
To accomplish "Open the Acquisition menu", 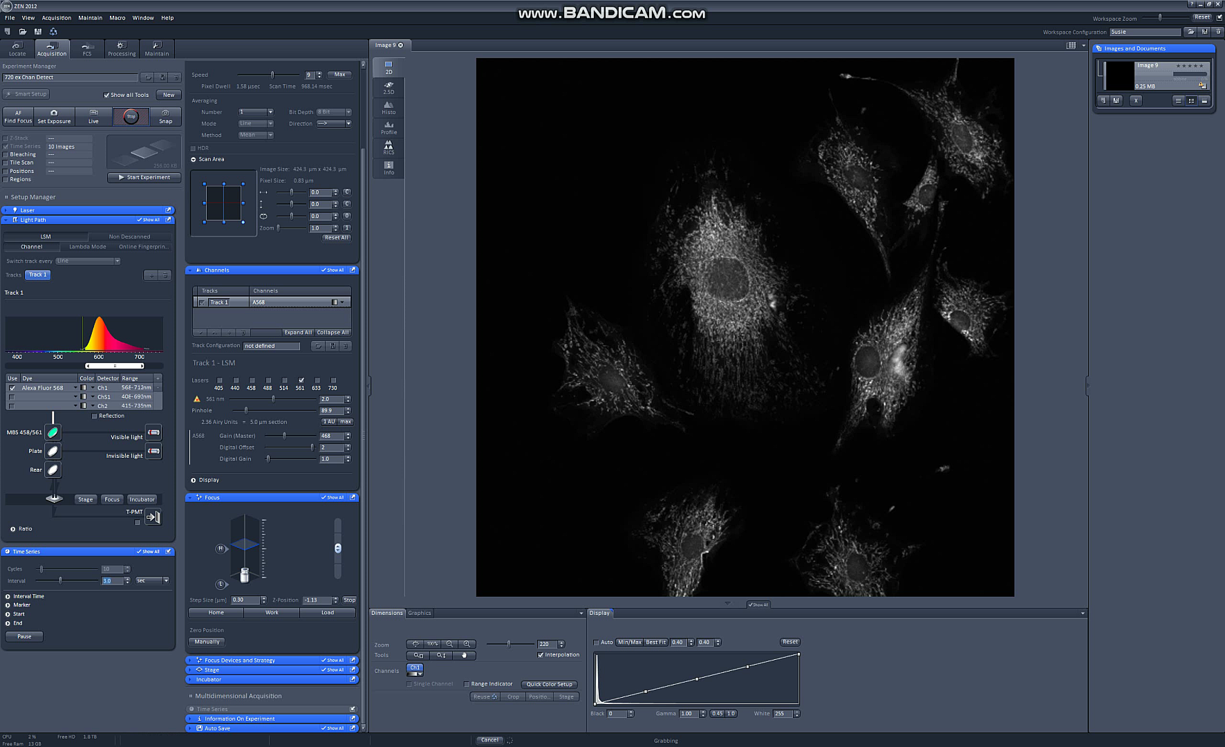I will point(56,18).
